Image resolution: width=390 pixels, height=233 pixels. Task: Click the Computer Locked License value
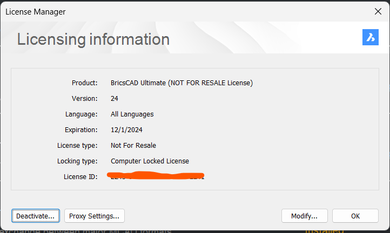(150, 161)
